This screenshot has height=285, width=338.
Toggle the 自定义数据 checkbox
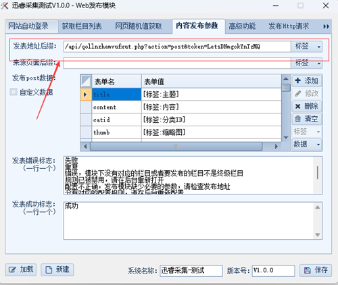14,92
